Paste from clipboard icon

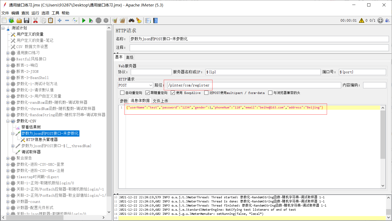coord(51,20)
